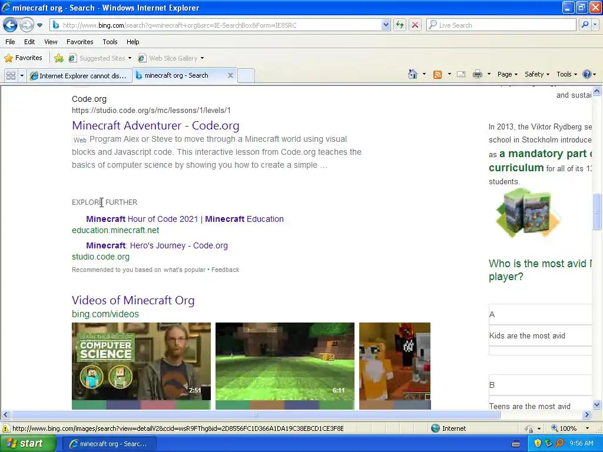Open Videos of Minecraft Org heading link
The height and width of the screenshot is (452, 603).
(133, 300)
